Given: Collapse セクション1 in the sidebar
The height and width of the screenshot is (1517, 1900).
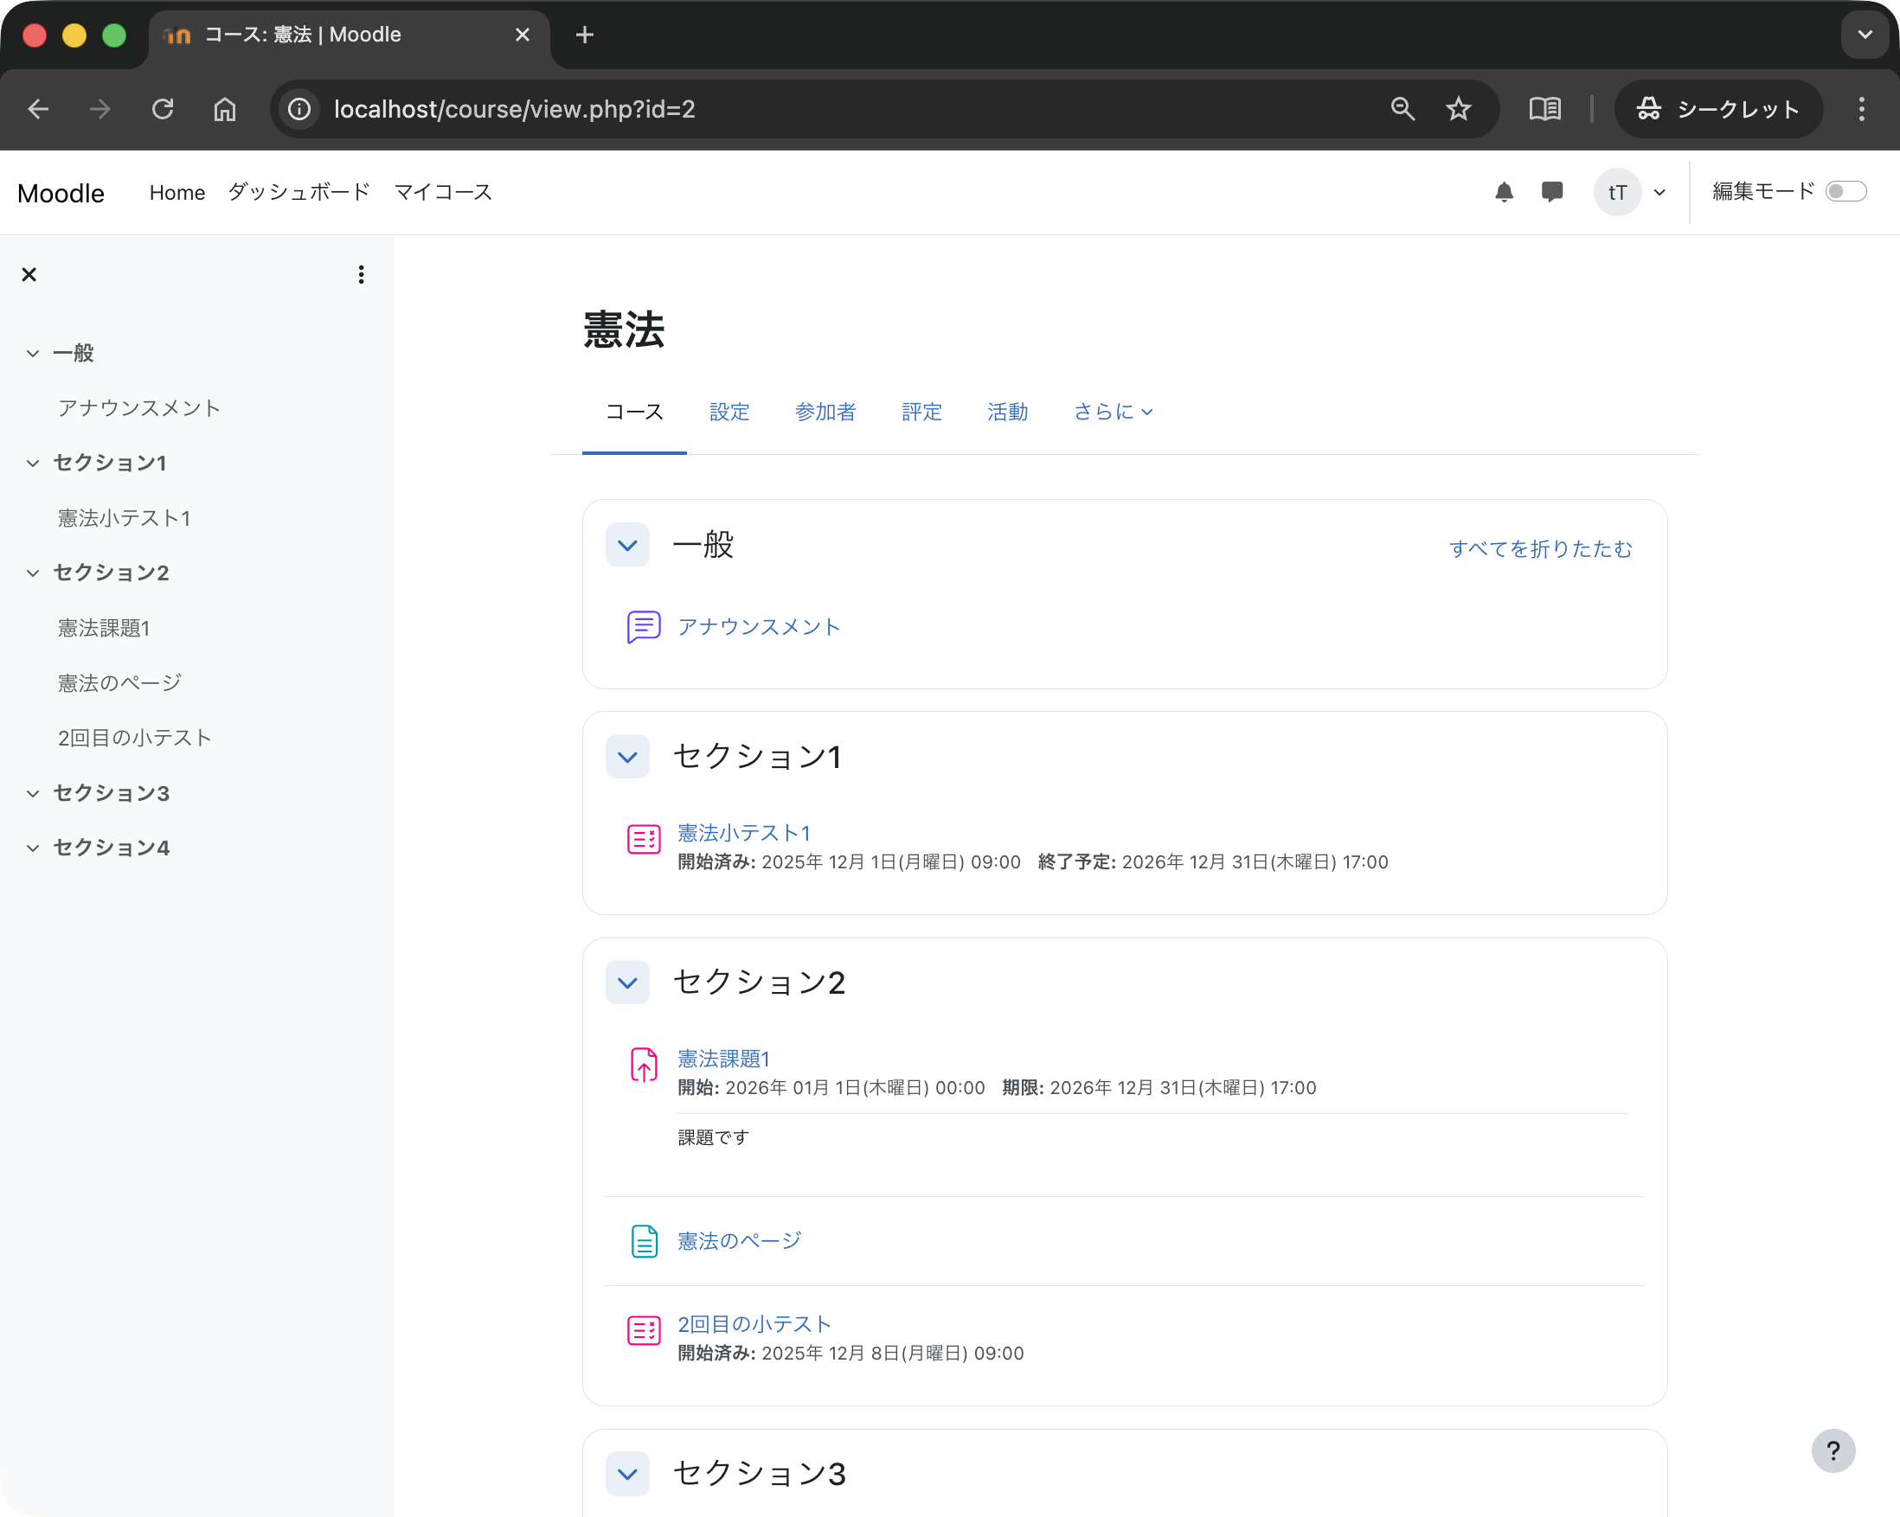Looking at the screenshot, I should coord(33,463).
